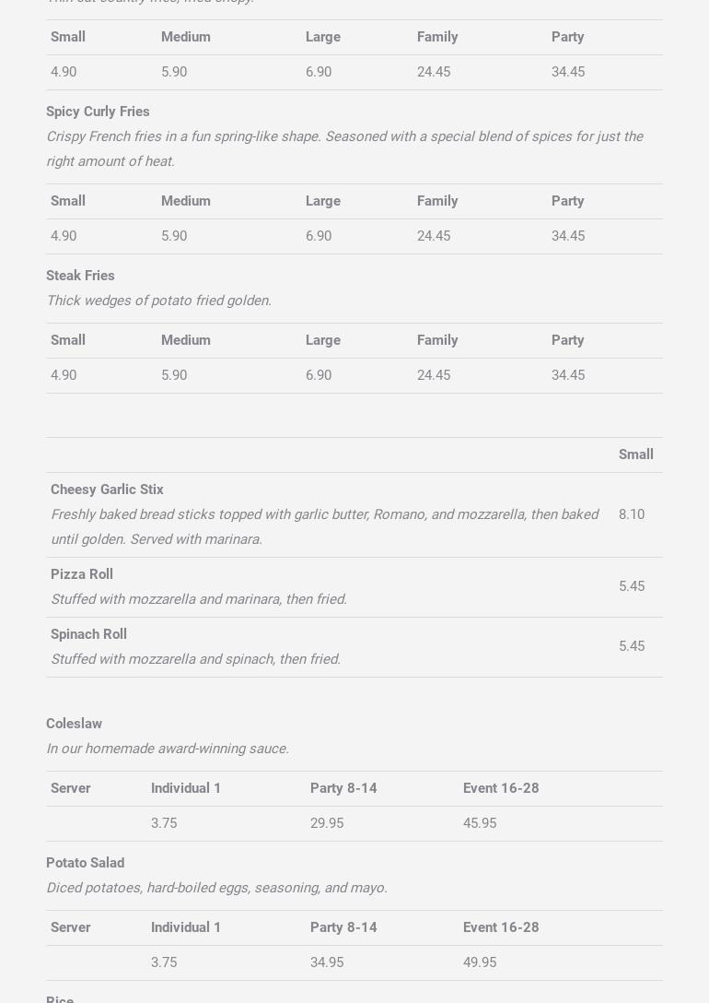Click Potato Salad's 34.95 party price
709x1003 pixels.
coord(327,962)
